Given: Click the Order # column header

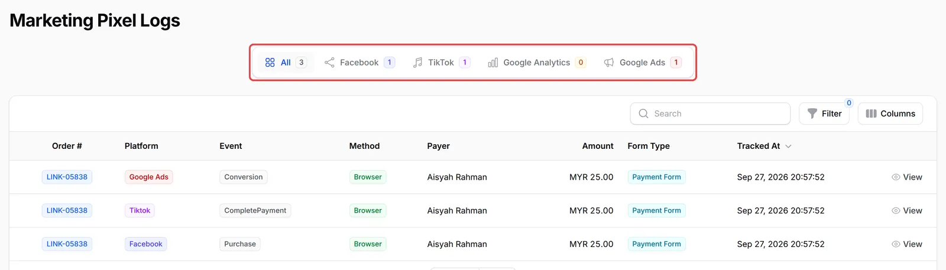Looking at the screenshot, I should click(x=67, y=146).
